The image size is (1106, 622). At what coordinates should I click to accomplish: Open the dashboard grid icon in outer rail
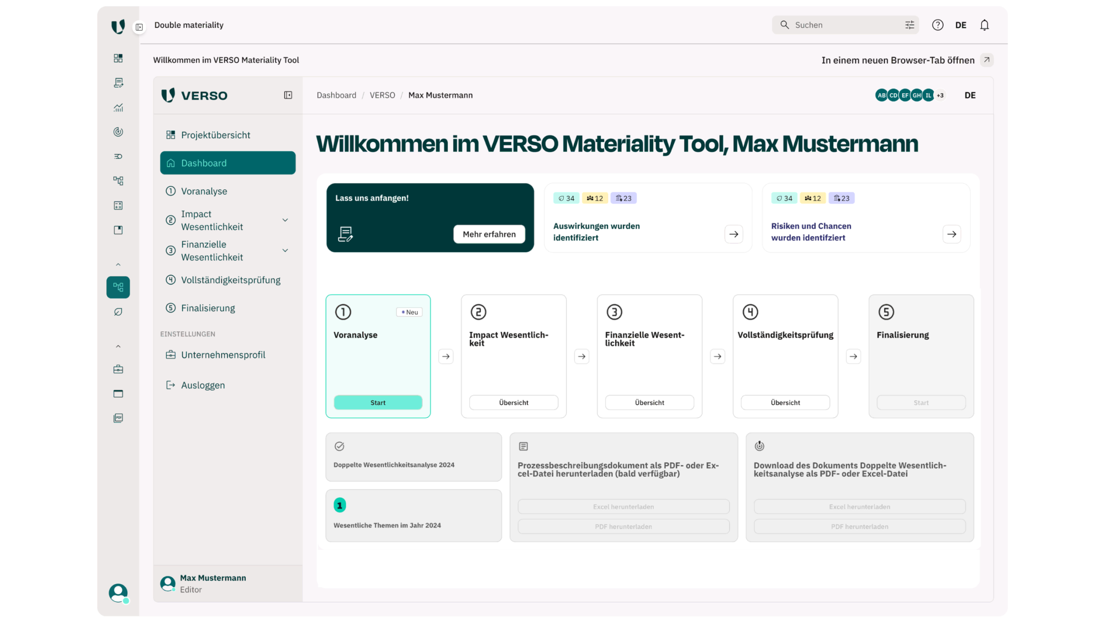(x=118, y=58)
